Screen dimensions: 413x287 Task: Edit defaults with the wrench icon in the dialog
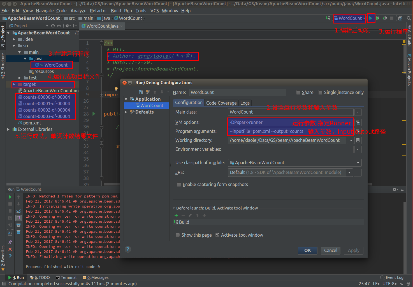tap(148, 92)
